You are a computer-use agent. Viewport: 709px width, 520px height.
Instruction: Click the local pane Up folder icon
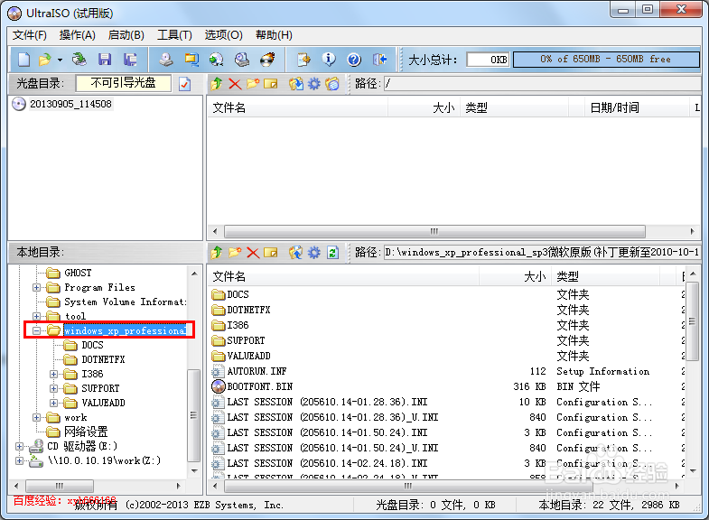coord(217,252)
